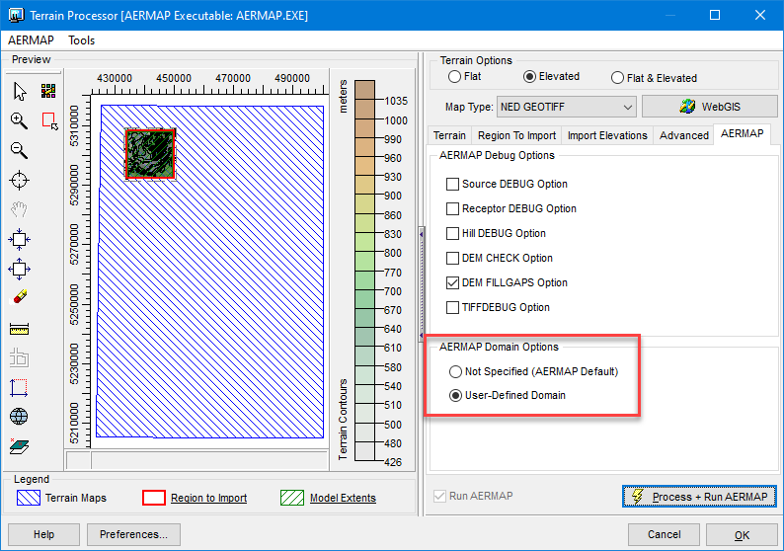Click the WebGIS button
The image size is (784, 551).
[x=710, y=107]
